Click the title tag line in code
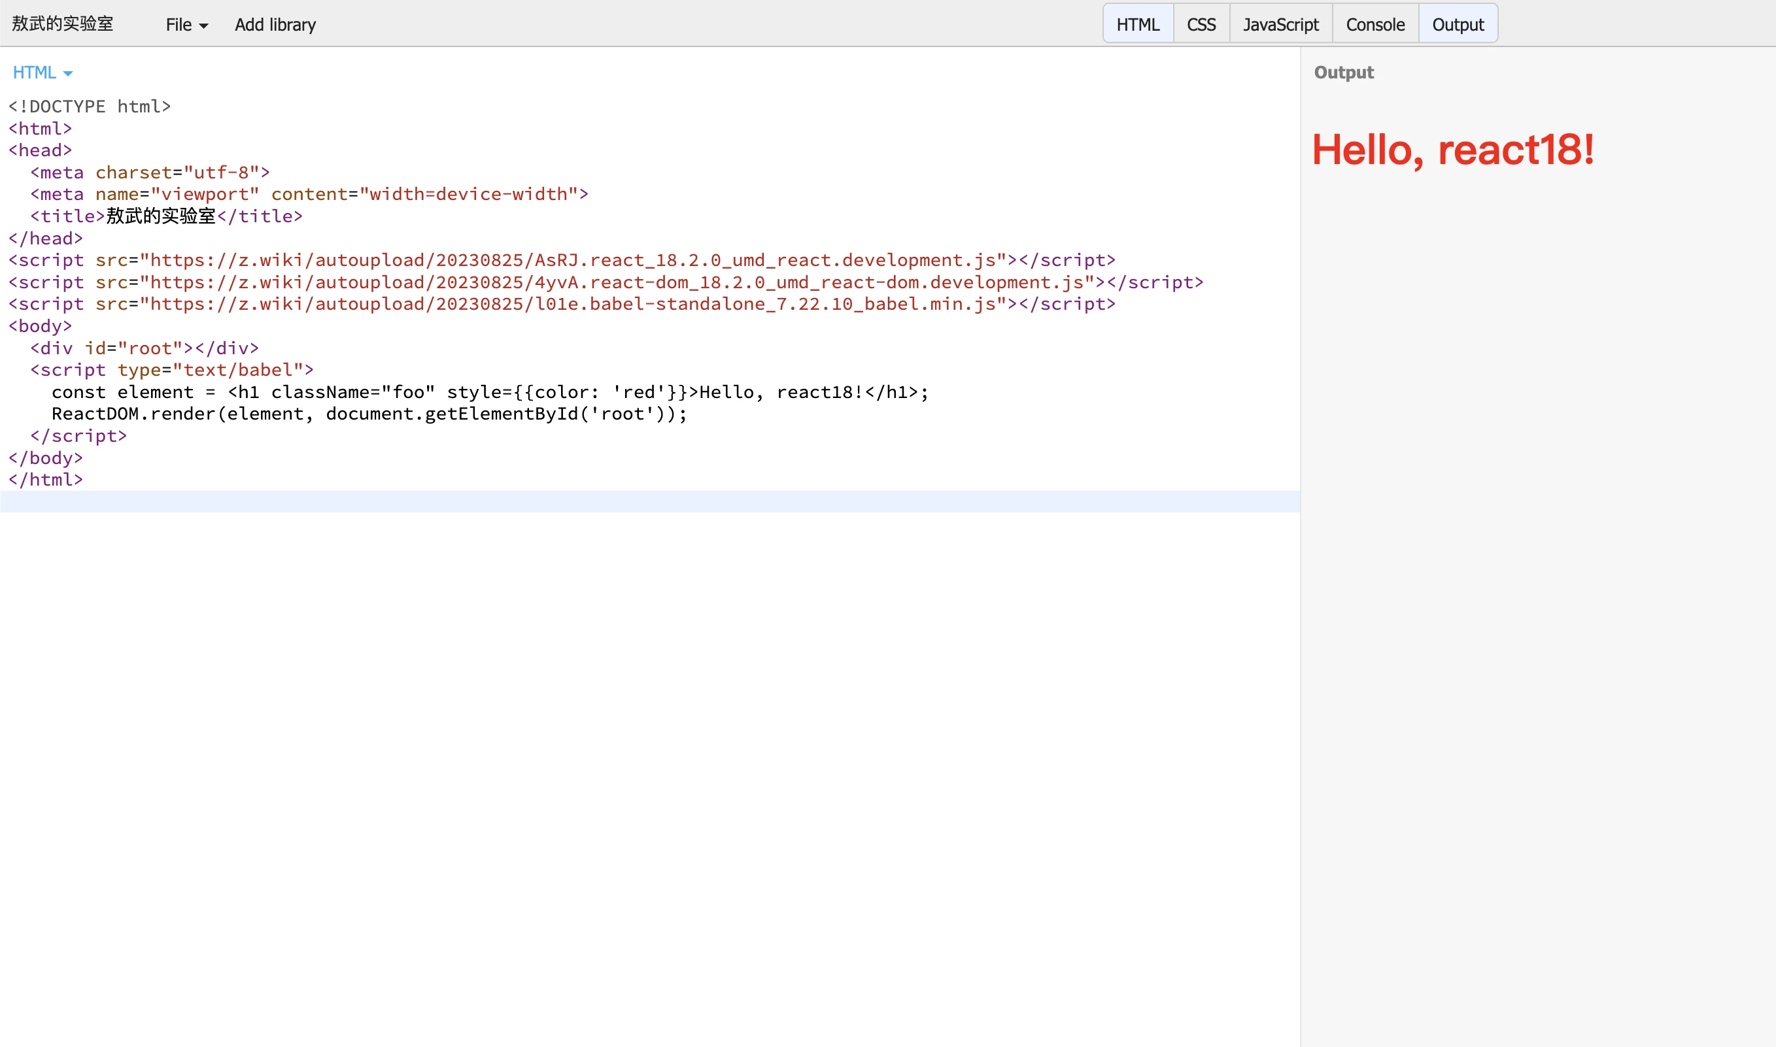 167,216
